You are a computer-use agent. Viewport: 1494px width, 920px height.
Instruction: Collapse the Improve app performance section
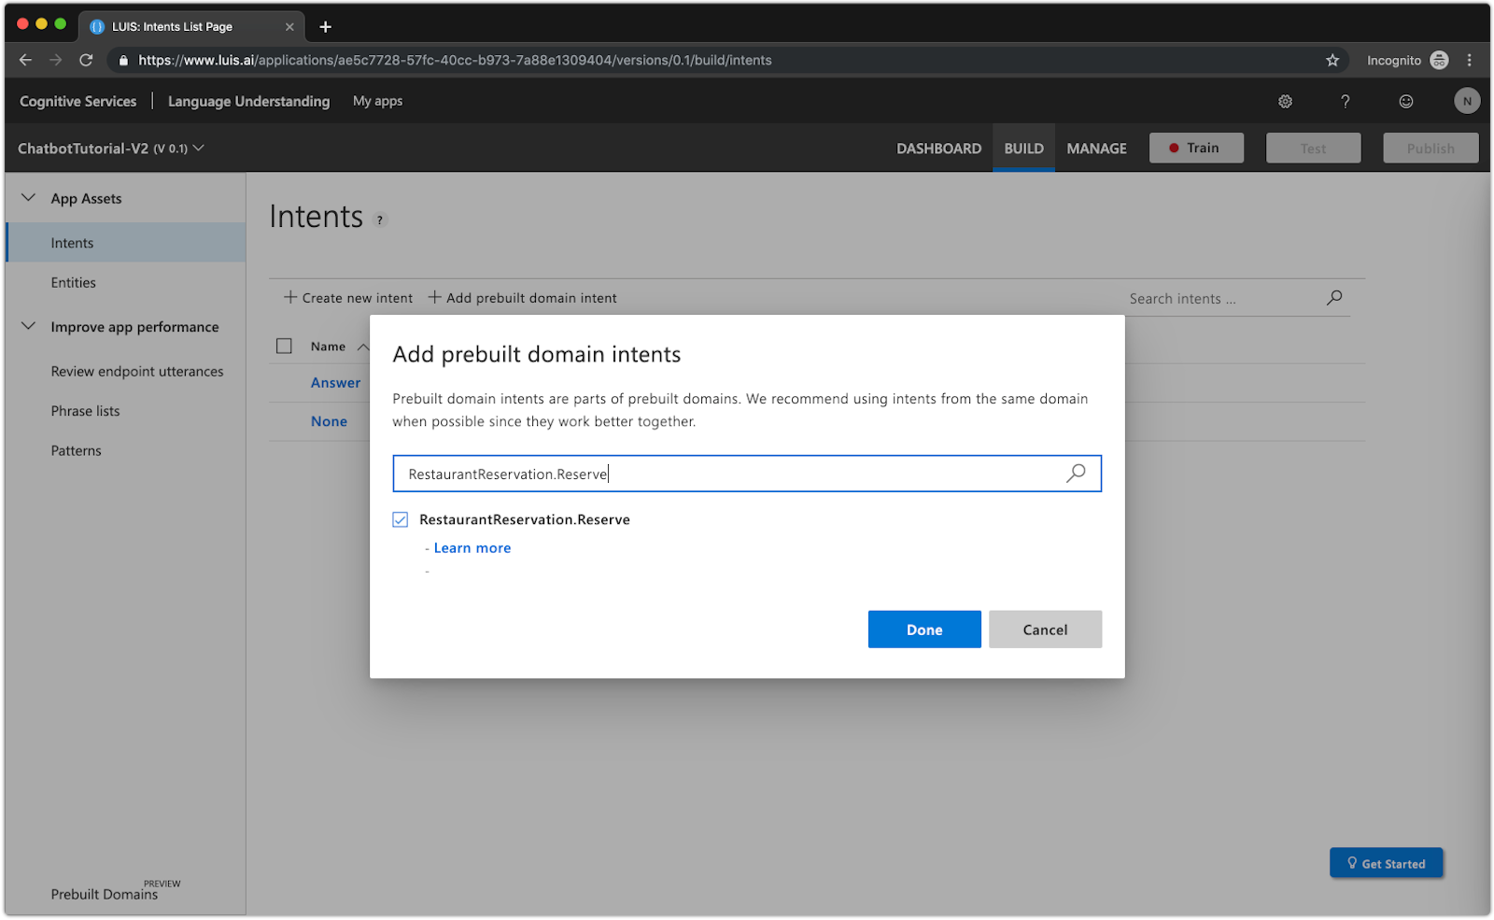27,326
